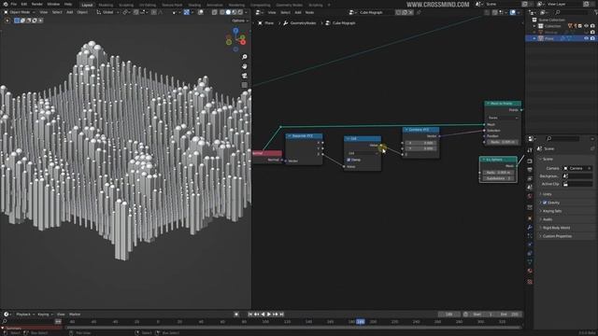This screenshot has width=598, height=336.
Task: Switch to the Animation workspace tab
Action: pos(215,5)
